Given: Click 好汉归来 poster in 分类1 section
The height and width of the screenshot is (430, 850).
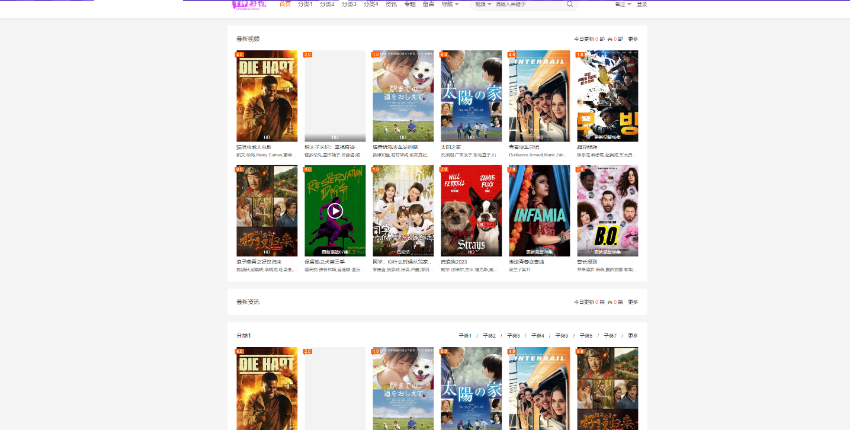Looking at the screenshot, I should tap(608, 389).
